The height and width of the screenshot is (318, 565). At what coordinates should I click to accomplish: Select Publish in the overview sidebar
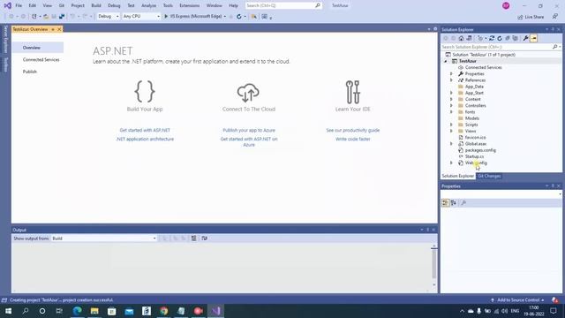pyautogui.click(x=30, y=72)
